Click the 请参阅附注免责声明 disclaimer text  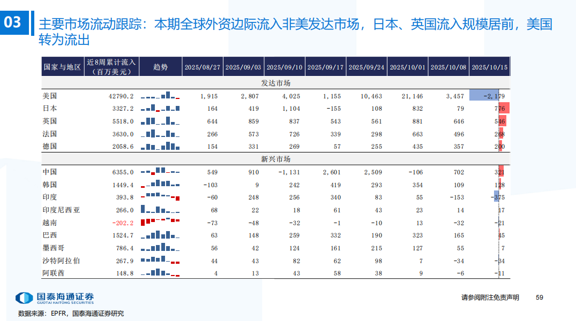[x=490, y=297]
